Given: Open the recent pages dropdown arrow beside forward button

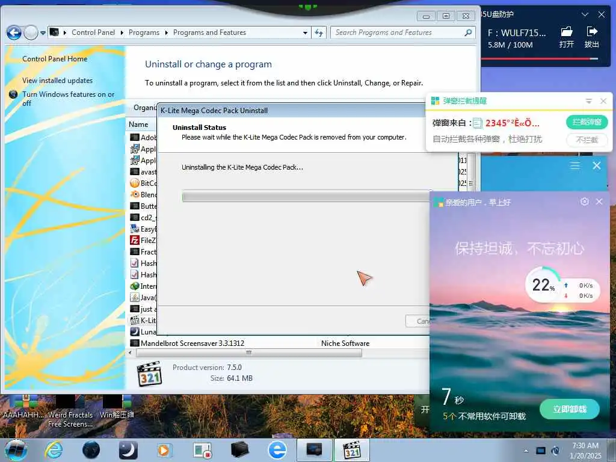Looking at the screenshot, I should [x=43, y=33].
